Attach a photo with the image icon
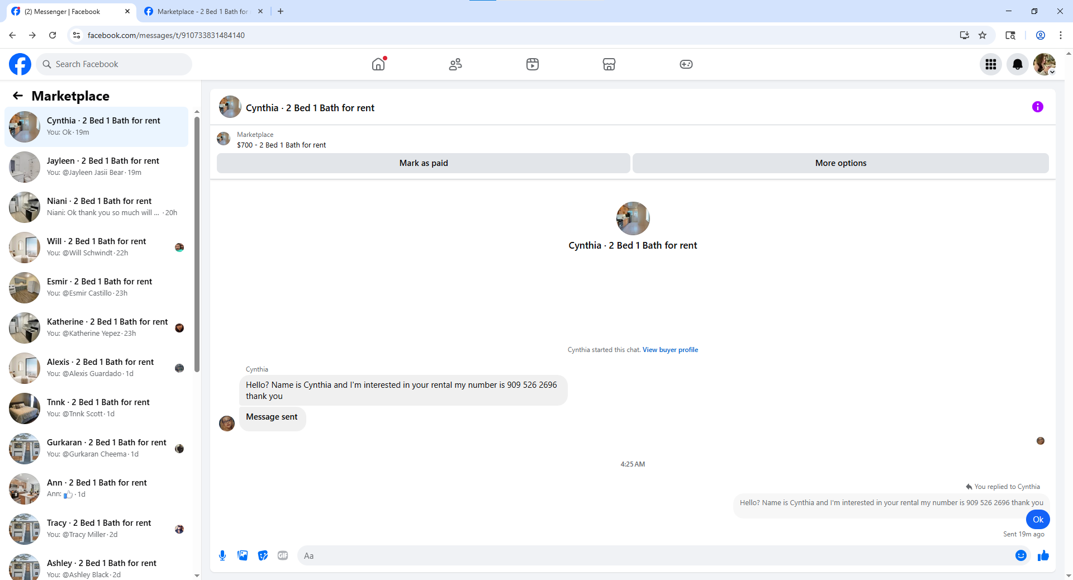The height and width of the screenshot is (580, 1073). (243, 555)
